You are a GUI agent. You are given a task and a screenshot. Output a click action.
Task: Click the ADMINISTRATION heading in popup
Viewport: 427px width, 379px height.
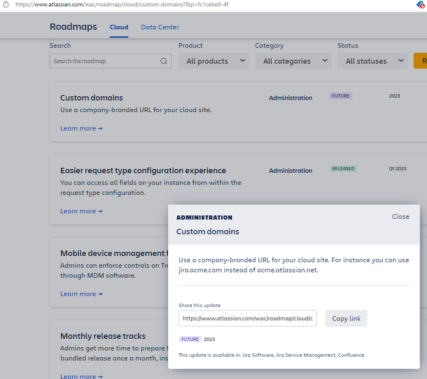coord(204,218)
